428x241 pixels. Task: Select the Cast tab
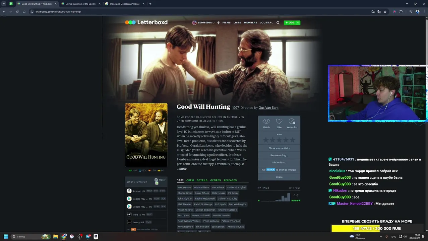pos(180,180)
